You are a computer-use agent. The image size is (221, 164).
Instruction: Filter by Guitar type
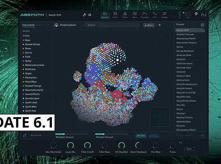click(x=27, y=61)
